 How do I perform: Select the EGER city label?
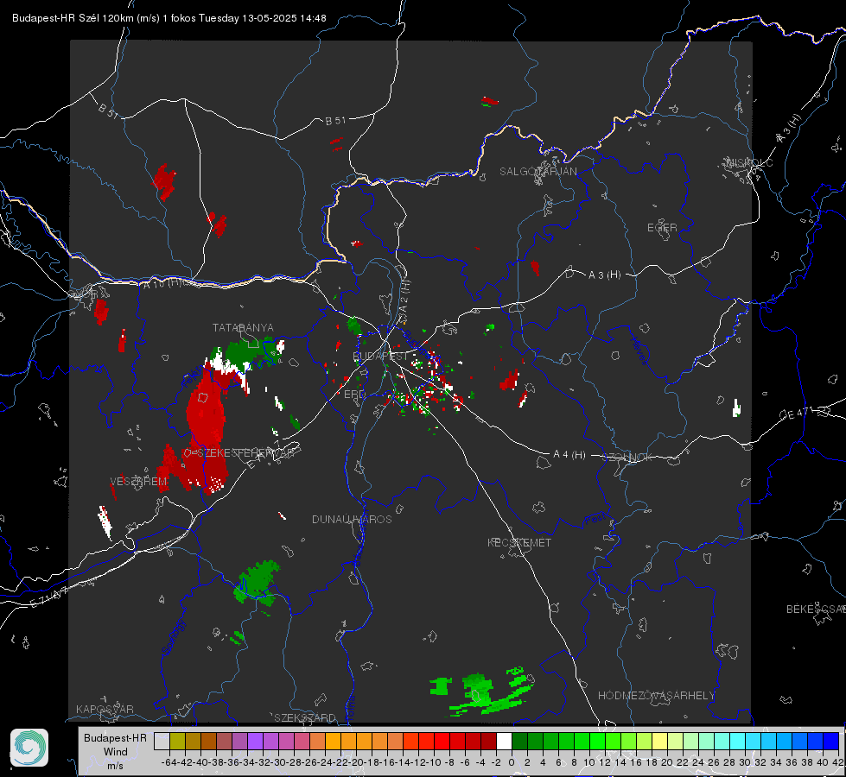coord(662,228)
